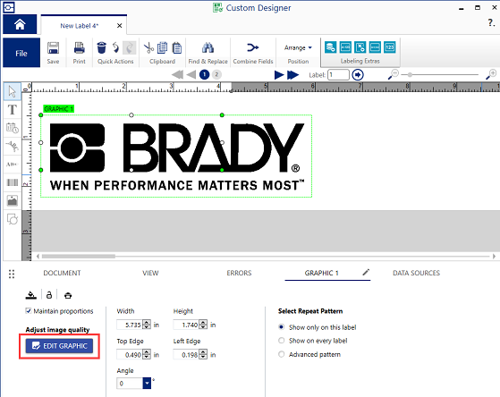Choose the Date and Time tool
The height and width of the screenshot is (397, 500).
coord(13,128)
